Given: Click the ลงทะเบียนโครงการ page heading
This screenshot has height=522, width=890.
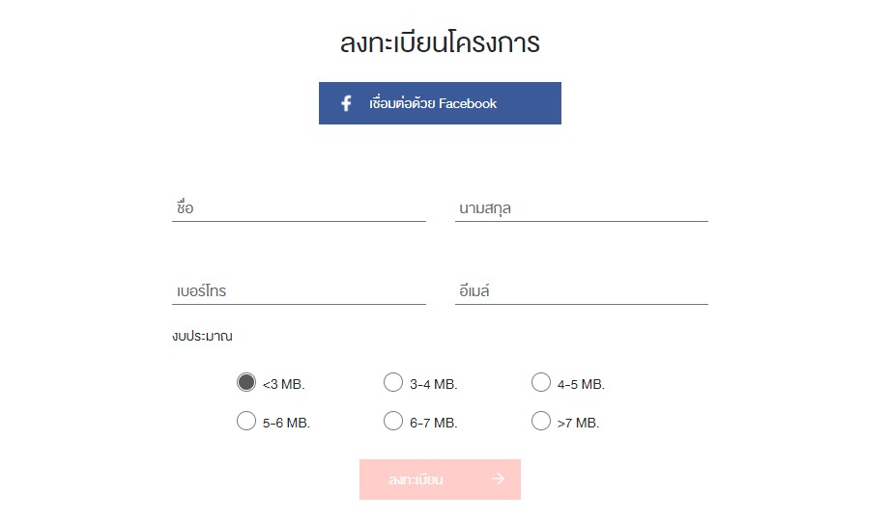Looking at the screenshot, I should (x=440, y=42).
